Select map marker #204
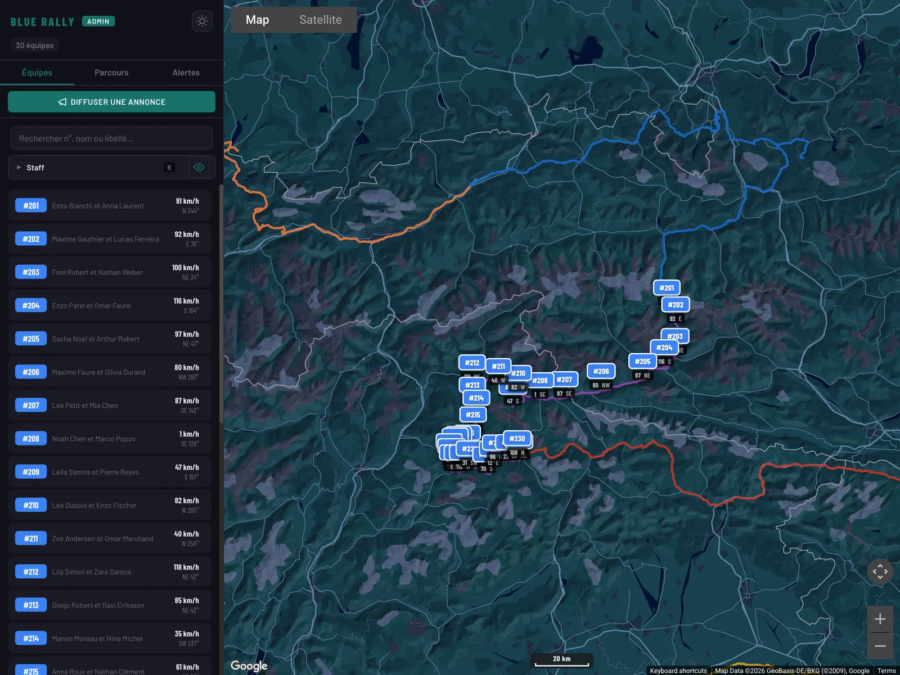Viewport: 900px width, 675px height. pyautogui.click(x=664, y=348)
